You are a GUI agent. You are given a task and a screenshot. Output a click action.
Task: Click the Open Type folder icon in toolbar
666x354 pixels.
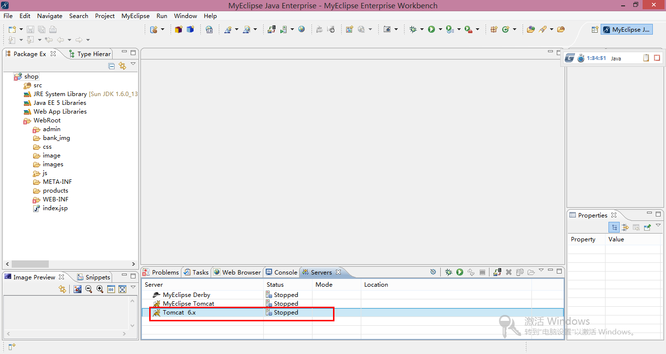[531, 29]
